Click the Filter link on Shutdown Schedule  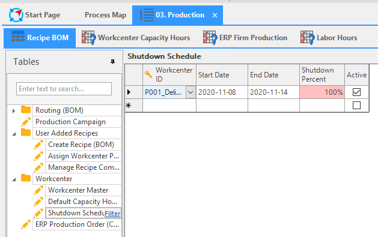(x=112, y=214)
